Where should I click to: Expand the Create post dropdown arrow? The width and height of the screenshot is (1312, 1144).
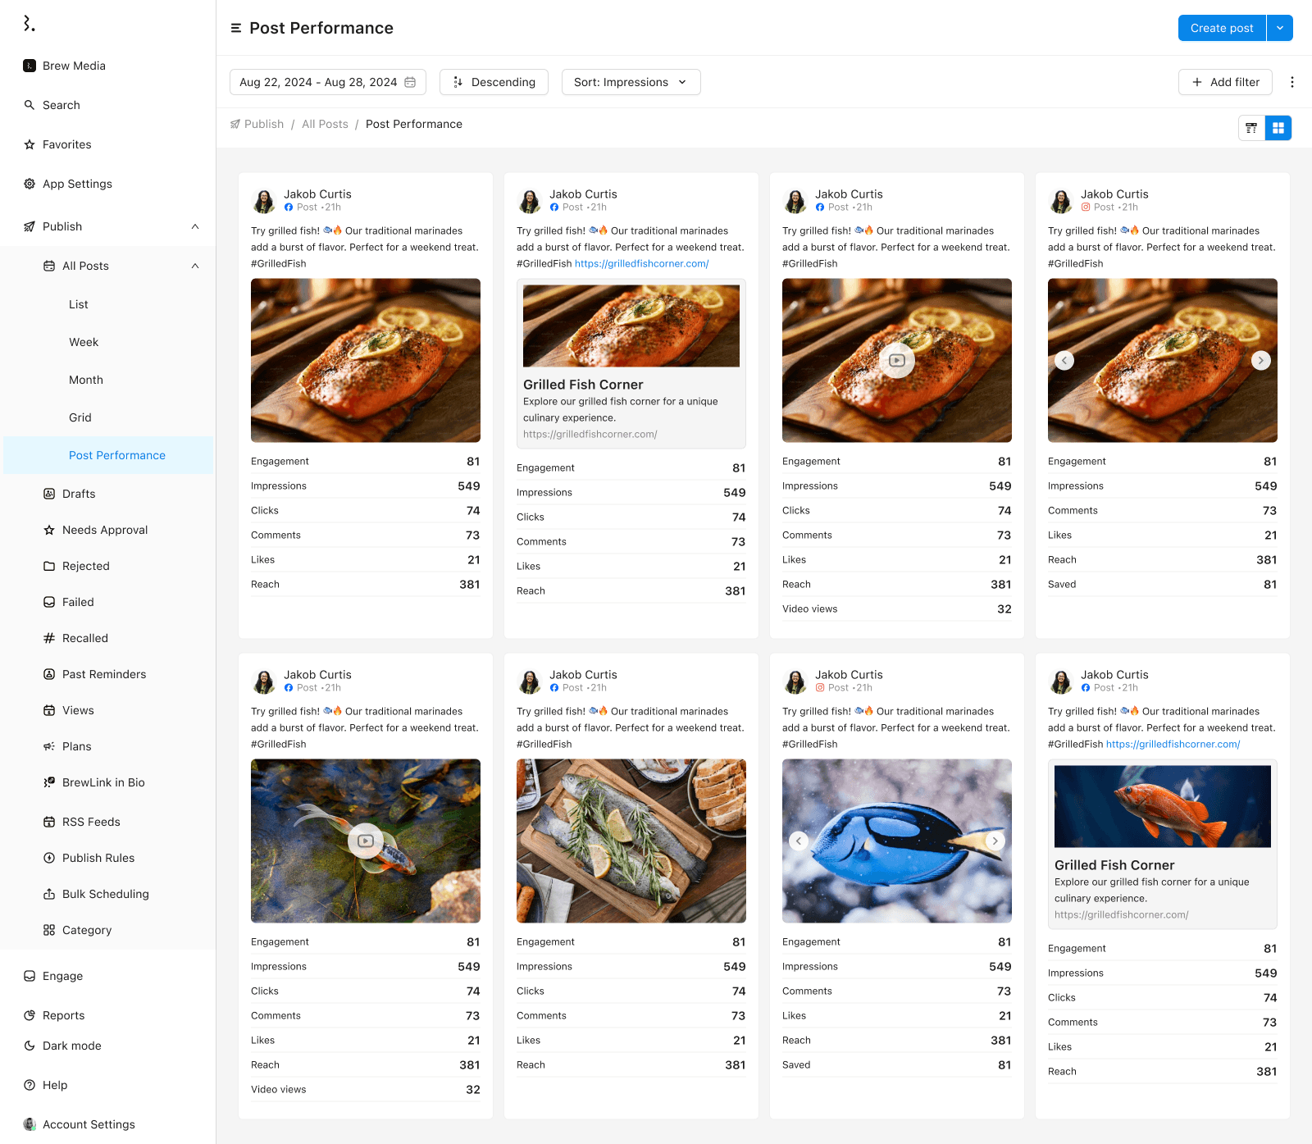click(1279, 28)
